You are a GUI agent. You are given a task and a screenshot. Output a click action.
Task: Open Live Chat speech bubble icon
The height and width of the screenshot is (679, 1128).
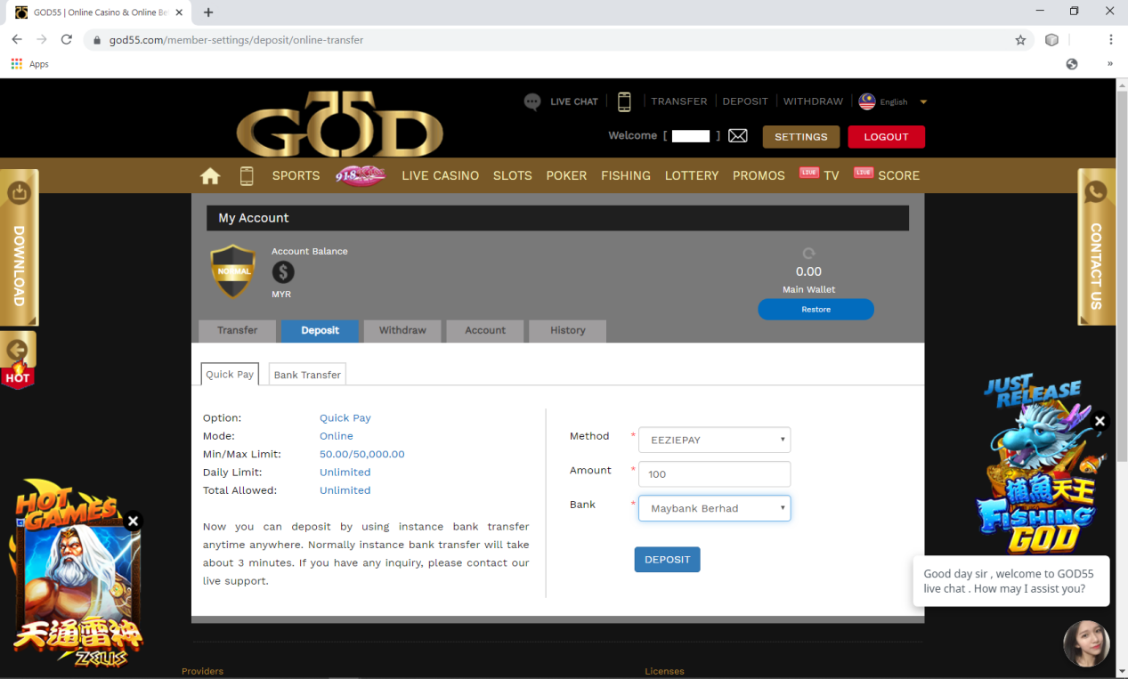[532, 101]
